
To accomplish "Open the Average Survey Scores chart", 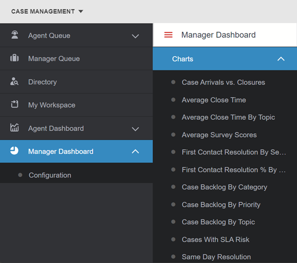I will [x=219, y=135].
